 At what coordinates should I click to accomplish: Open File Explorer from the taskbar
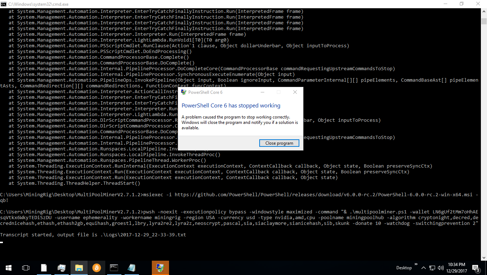point(79,267)
